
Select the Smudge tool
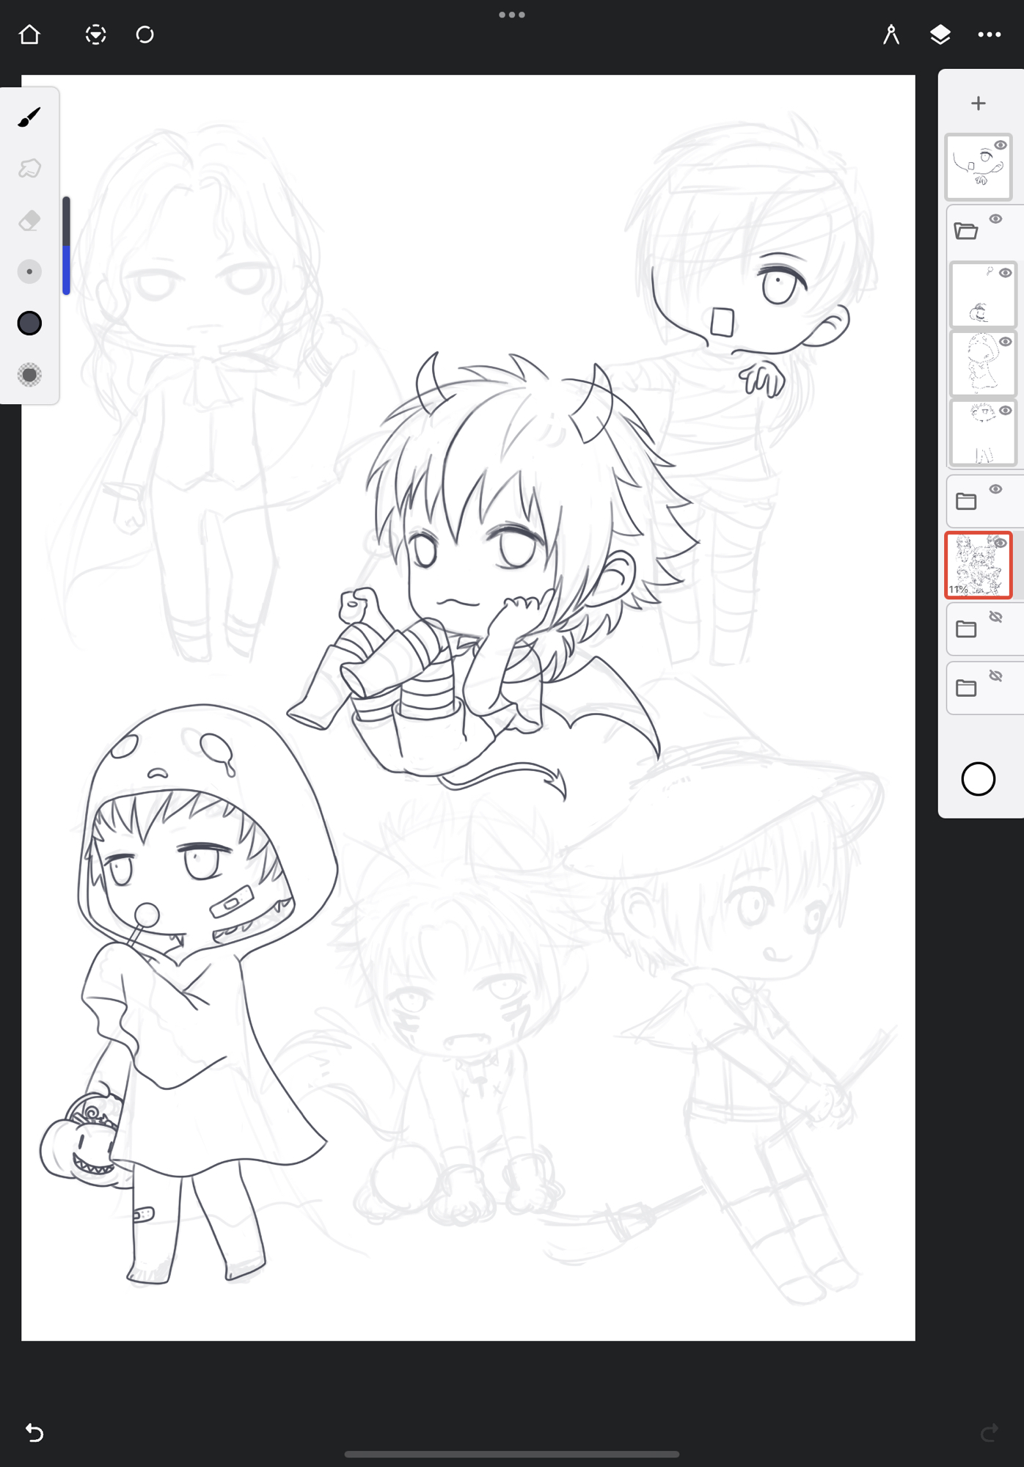[x=29, y=169]
